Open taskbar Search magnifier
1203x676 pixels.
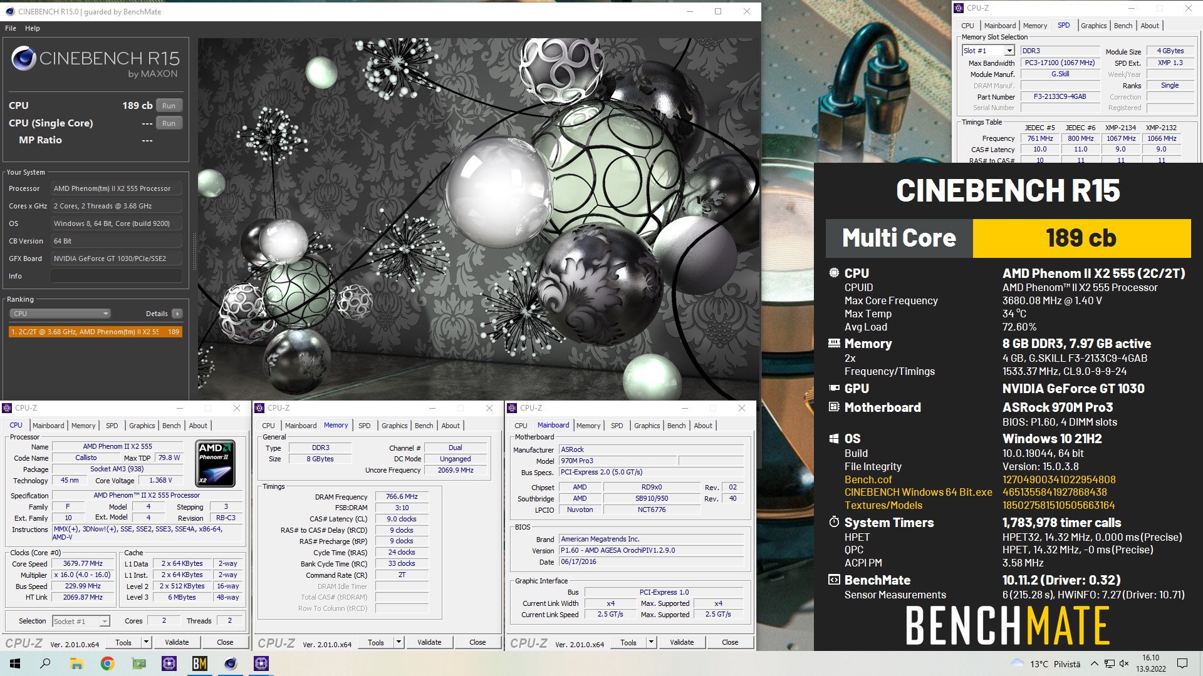tap(45, 663)
